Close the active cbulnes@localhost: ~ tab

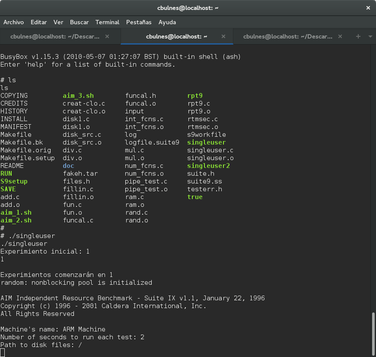[x=223, y=36]
